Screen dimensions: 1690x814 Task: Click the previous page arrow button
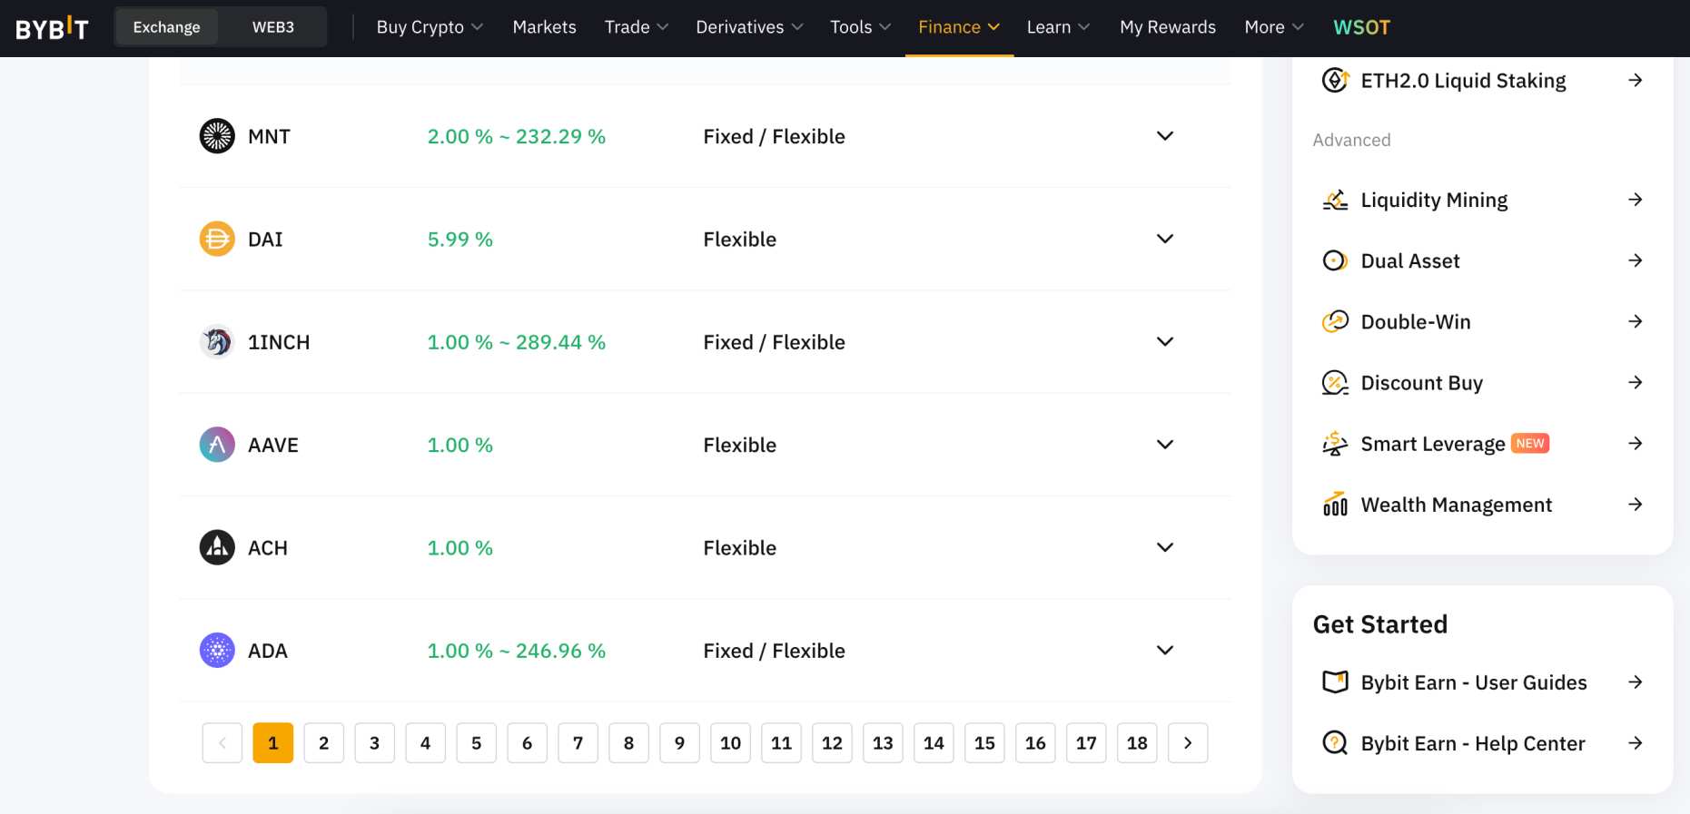(222, 743)
